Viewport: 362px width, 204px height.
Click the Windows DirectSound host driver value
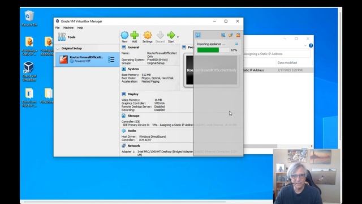[152, 137]
